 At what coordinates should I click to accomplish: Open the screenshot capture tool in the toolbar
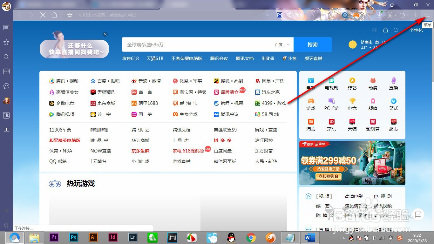(x=390, y=15)
